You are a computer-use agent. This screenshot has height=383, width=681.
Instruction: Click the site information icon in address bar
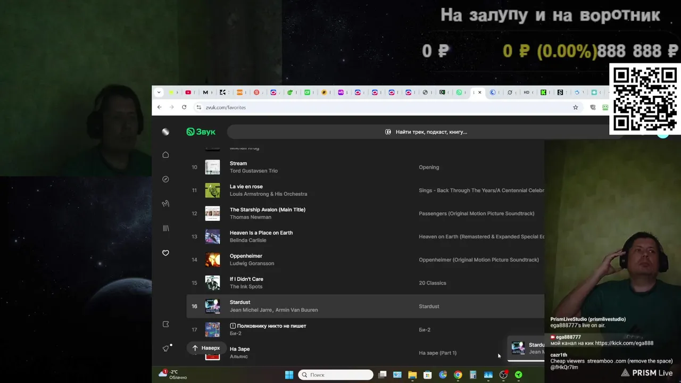point(199,107)
